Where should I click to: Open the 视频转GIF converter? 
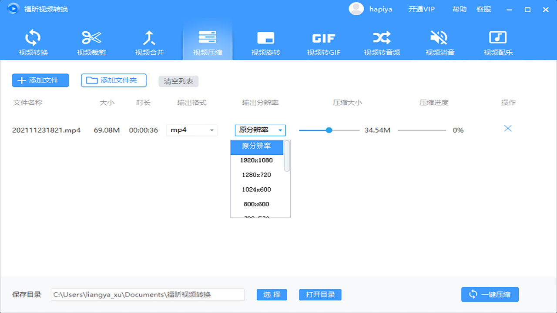[323, 42]
